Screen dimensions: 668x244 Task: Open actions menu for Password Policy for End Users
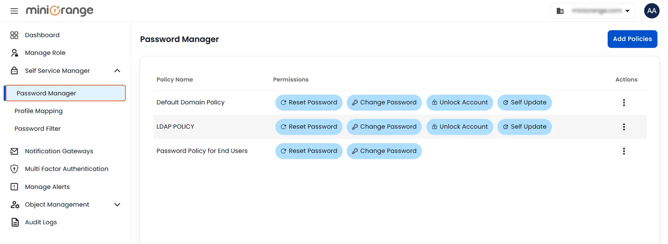[x=624, y=151]
